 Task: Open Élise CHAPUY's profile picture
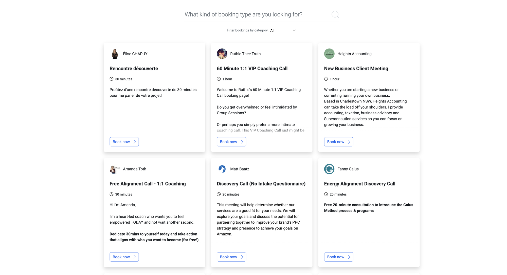click(x=115, y=54)
